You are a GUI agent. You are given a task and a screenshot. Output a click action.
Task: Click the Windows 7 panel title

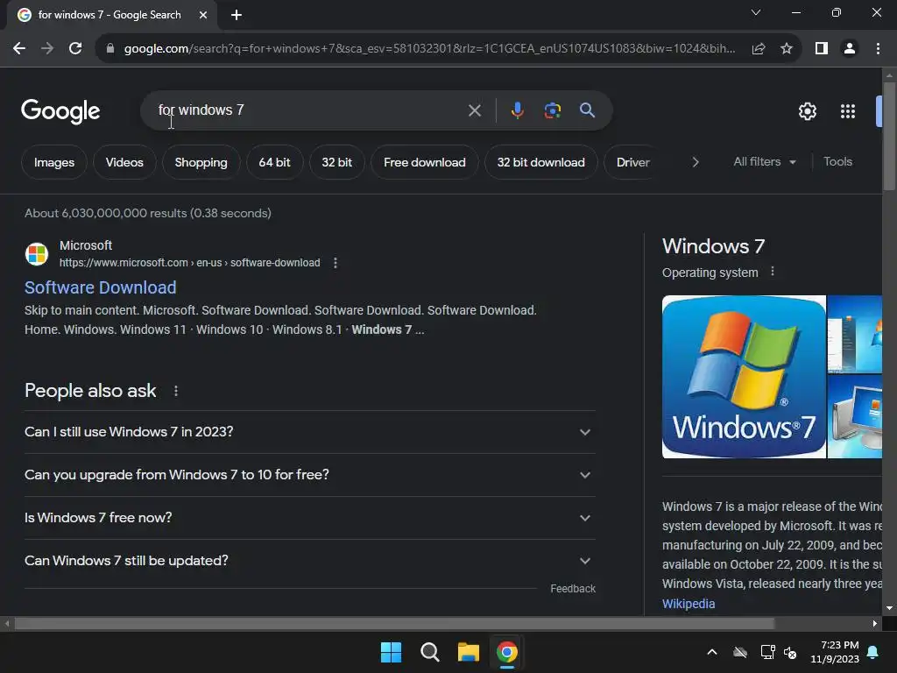coord(713,246)
